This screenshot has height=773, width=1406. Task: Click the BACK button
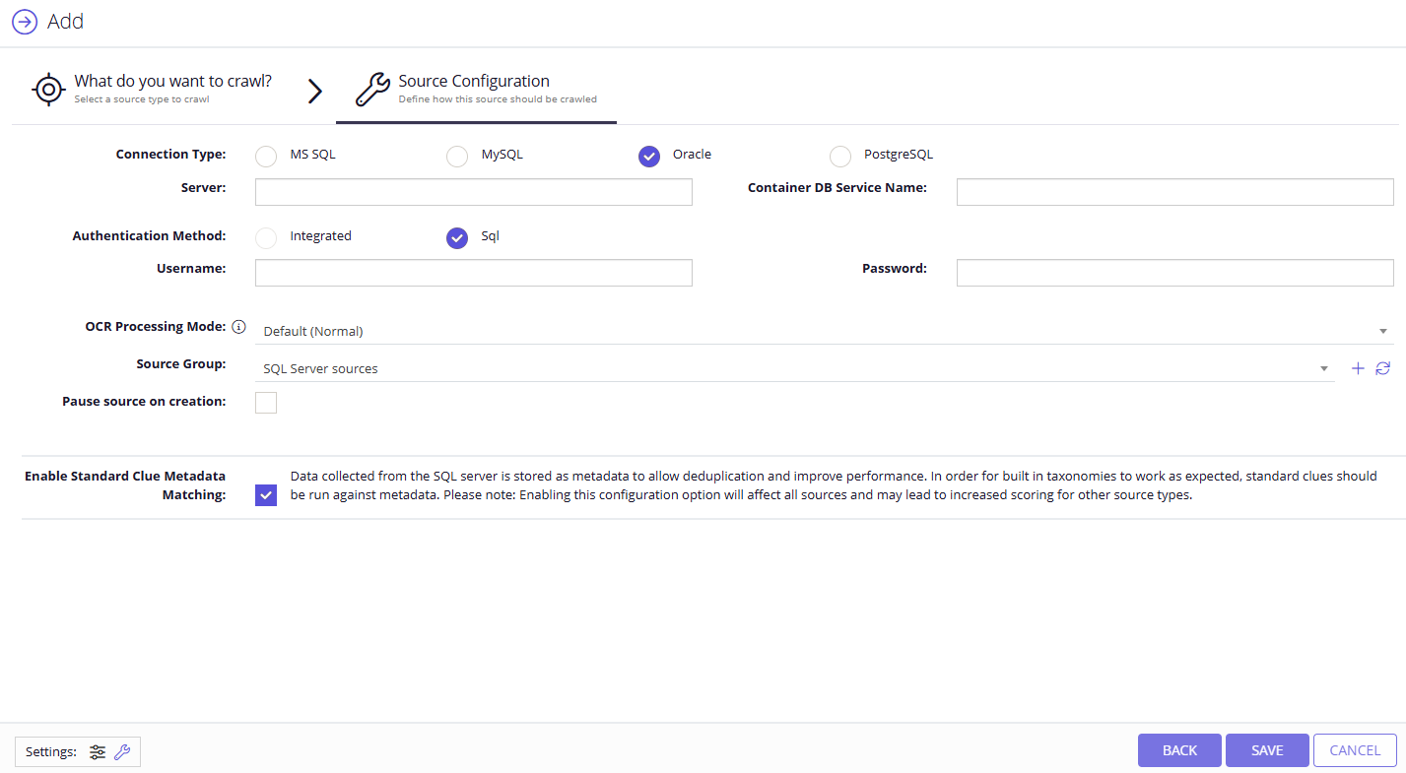1179,750
